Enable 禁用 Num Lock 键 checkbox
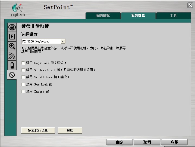 click(x=23, y=85)
